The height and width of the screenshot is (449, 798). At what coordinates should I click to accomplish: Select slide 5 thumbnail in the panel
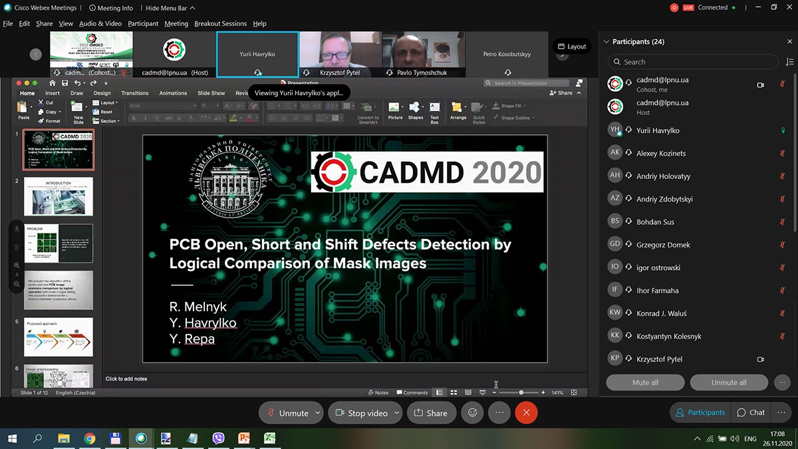pyautogui.click(x=59, y=336)
